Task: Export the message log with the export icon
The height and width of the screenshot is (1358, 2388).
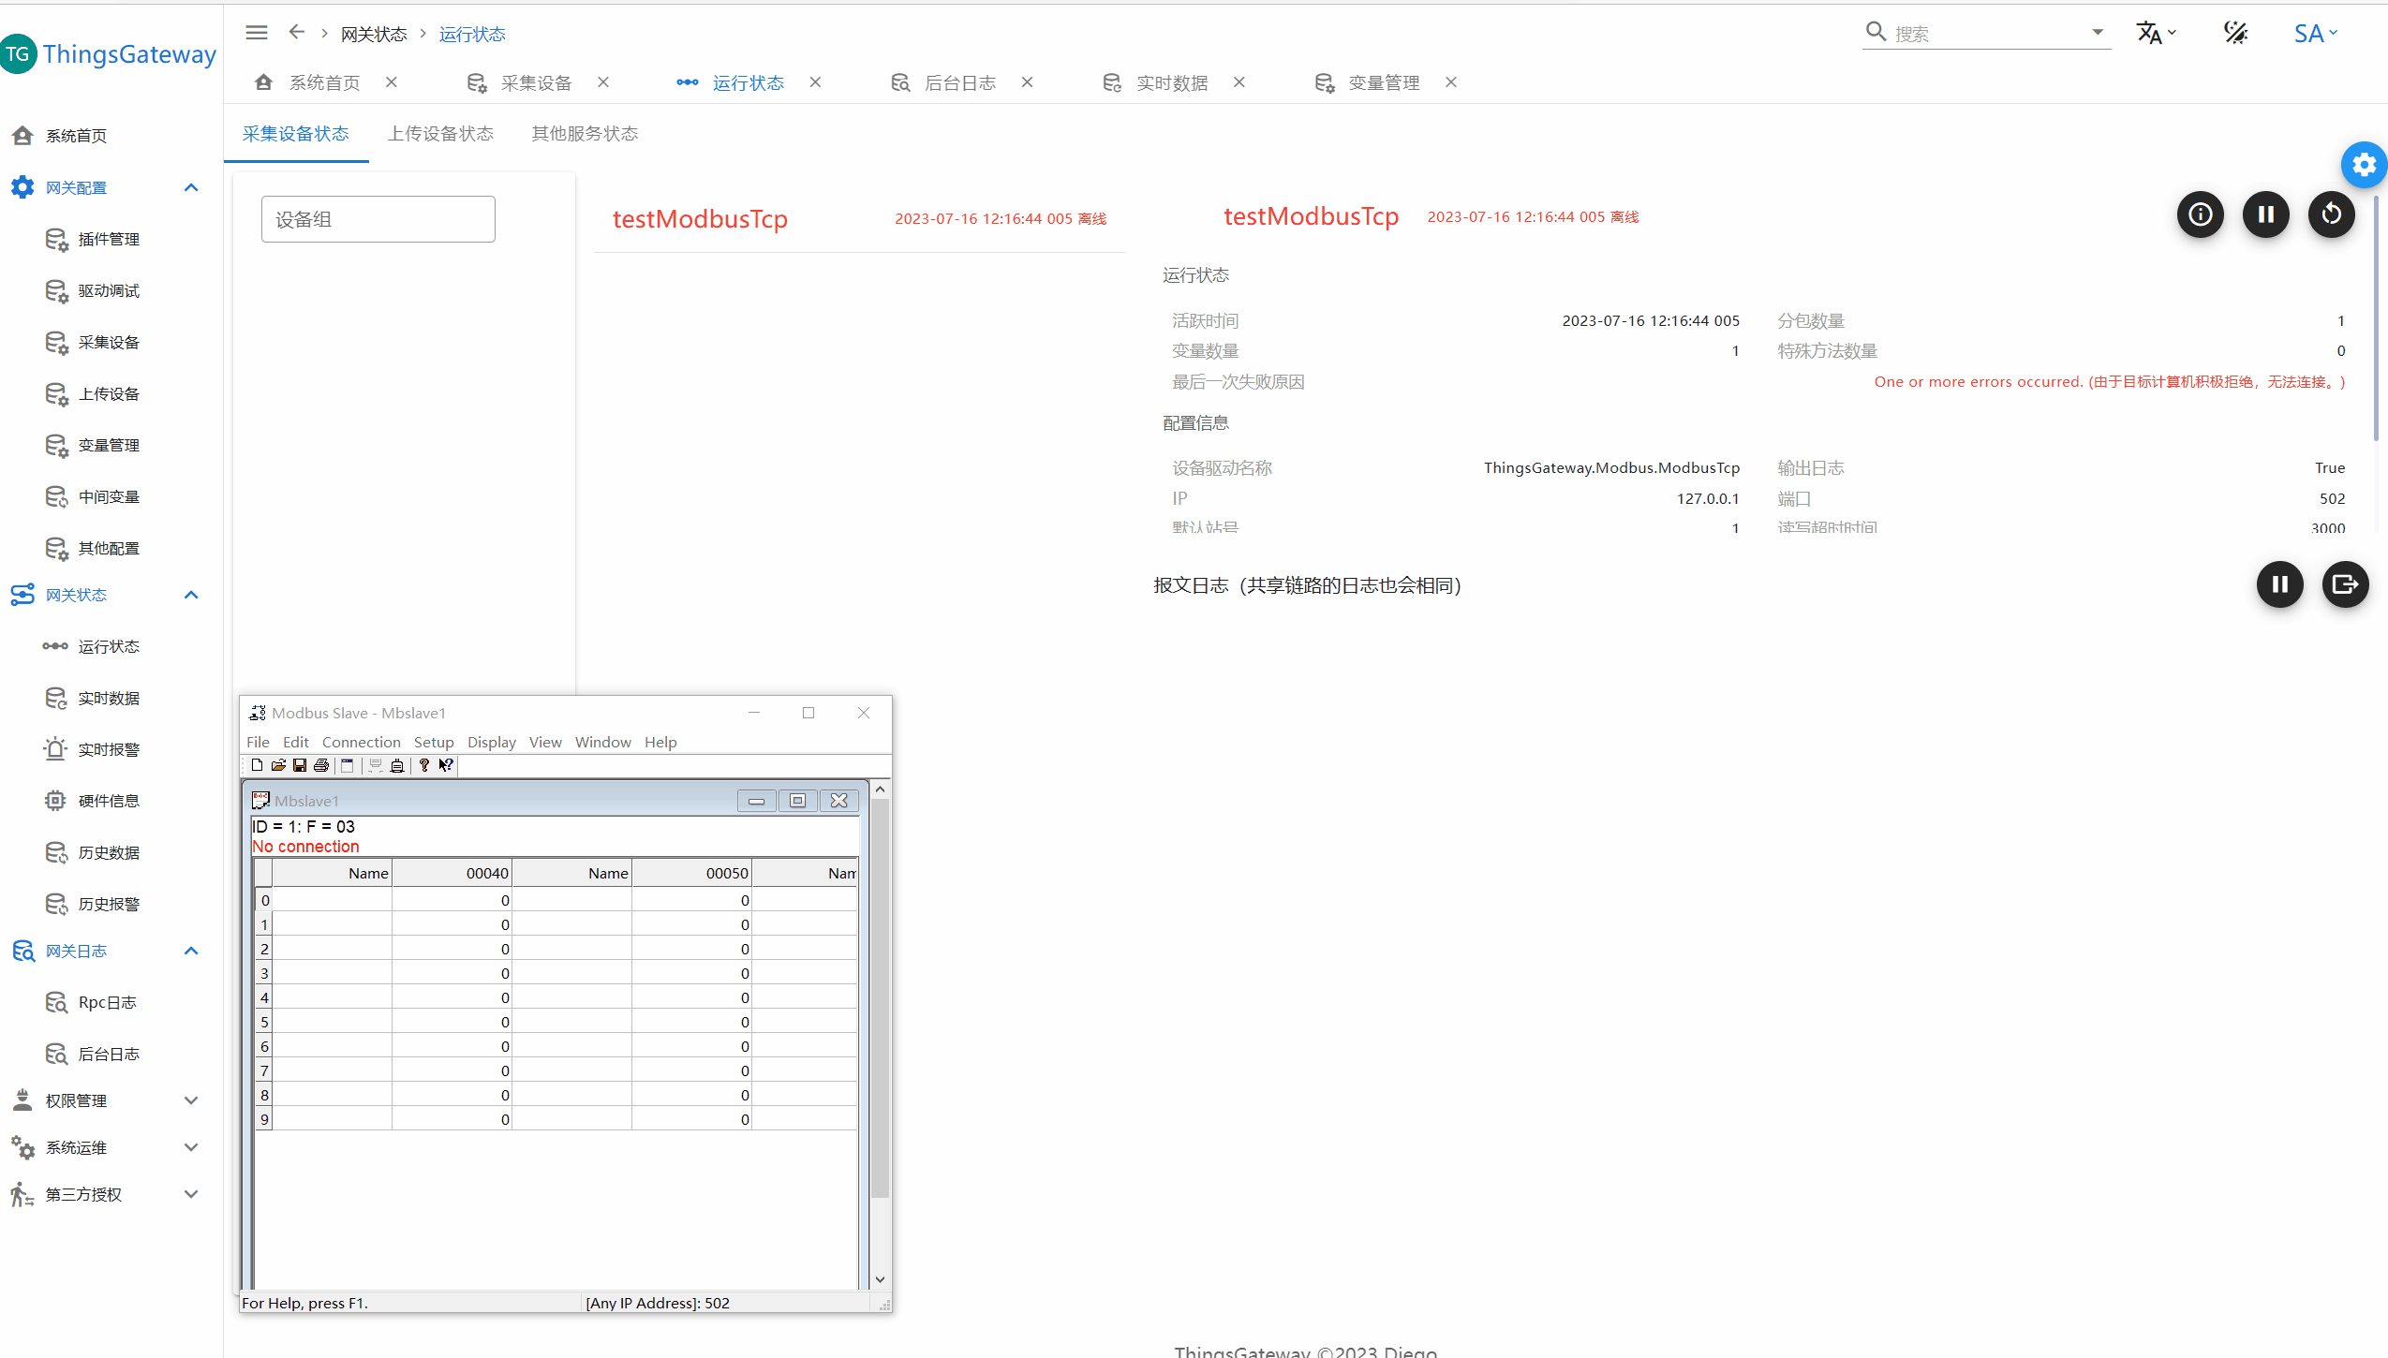Action: point(2345,584)
